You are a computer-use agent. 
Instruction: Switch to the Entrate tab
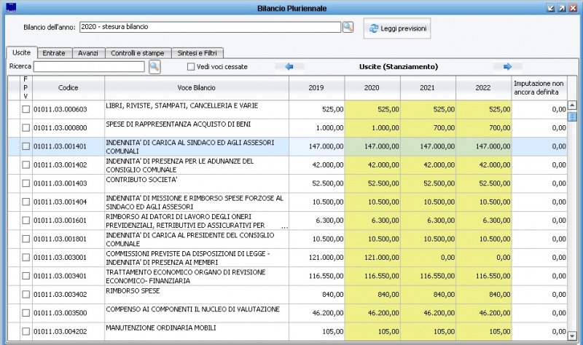pyautogui.click(x=54, y=53)
